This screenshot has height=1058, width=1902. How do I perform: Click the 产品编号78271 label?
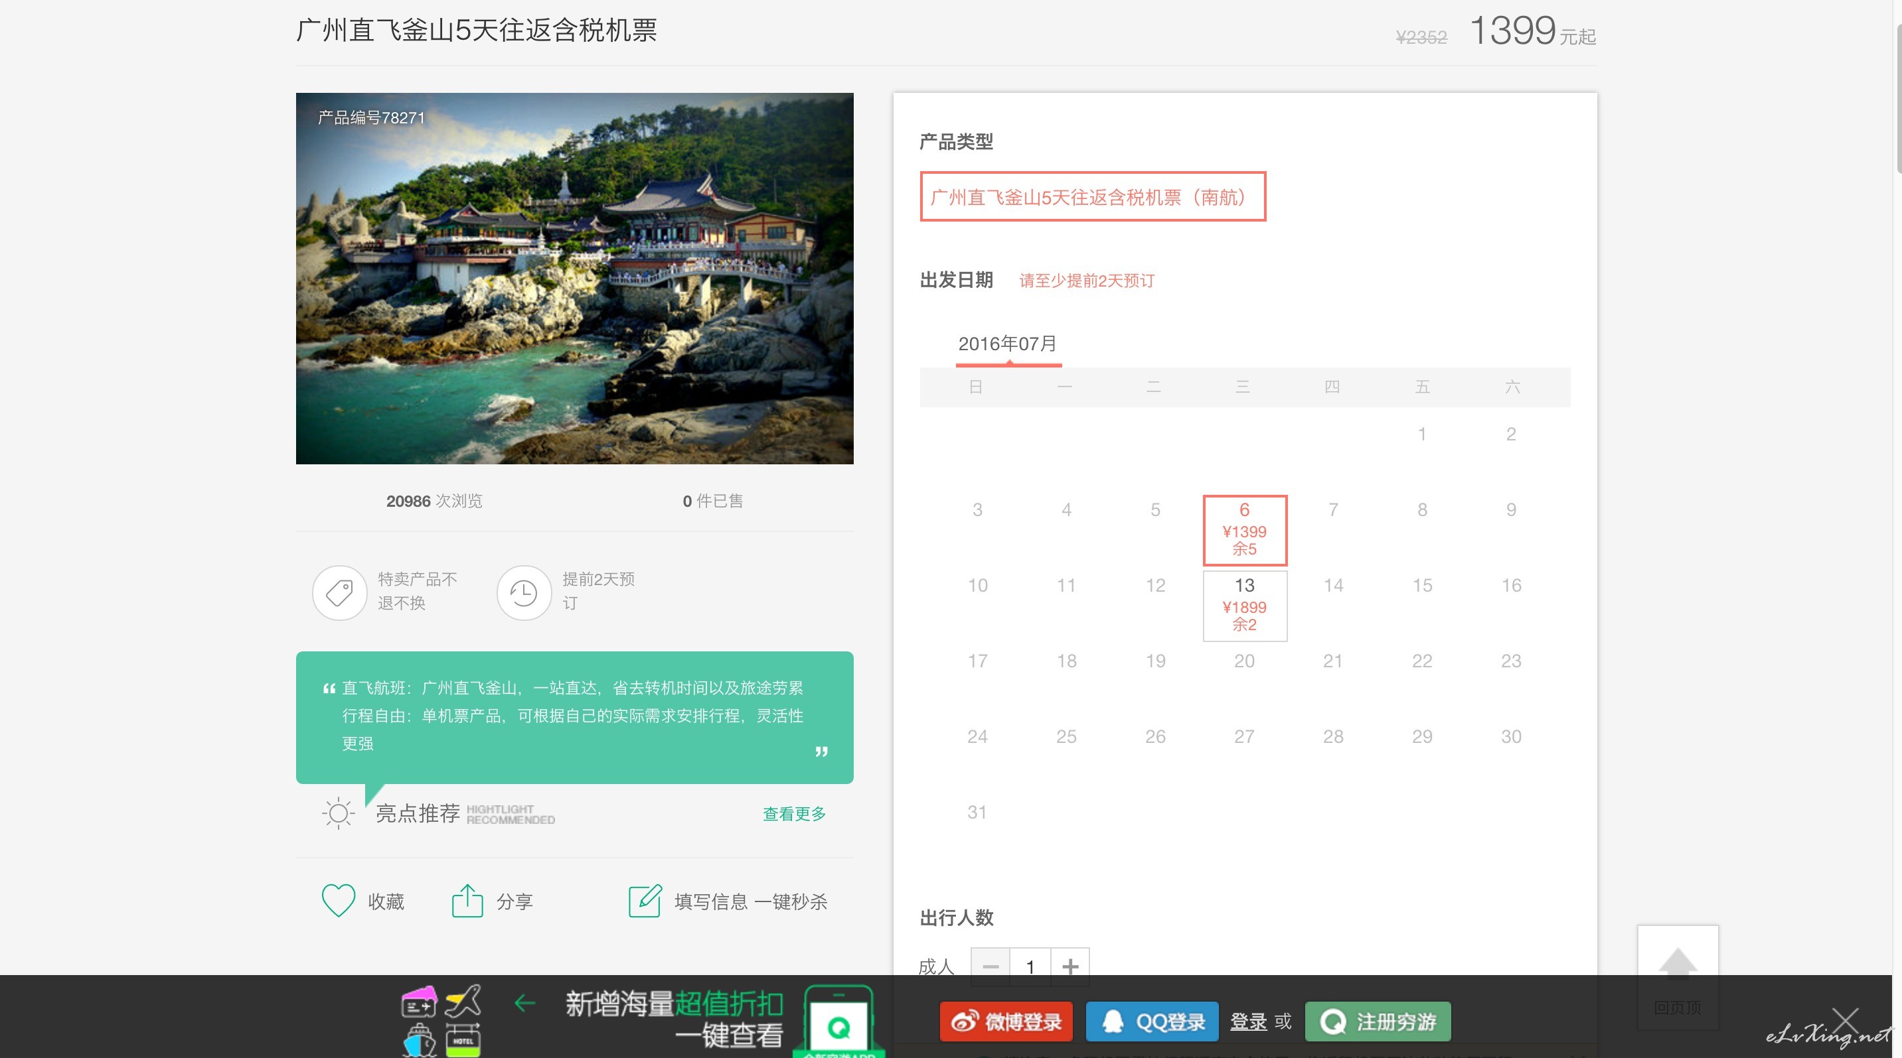coord(371,118)
